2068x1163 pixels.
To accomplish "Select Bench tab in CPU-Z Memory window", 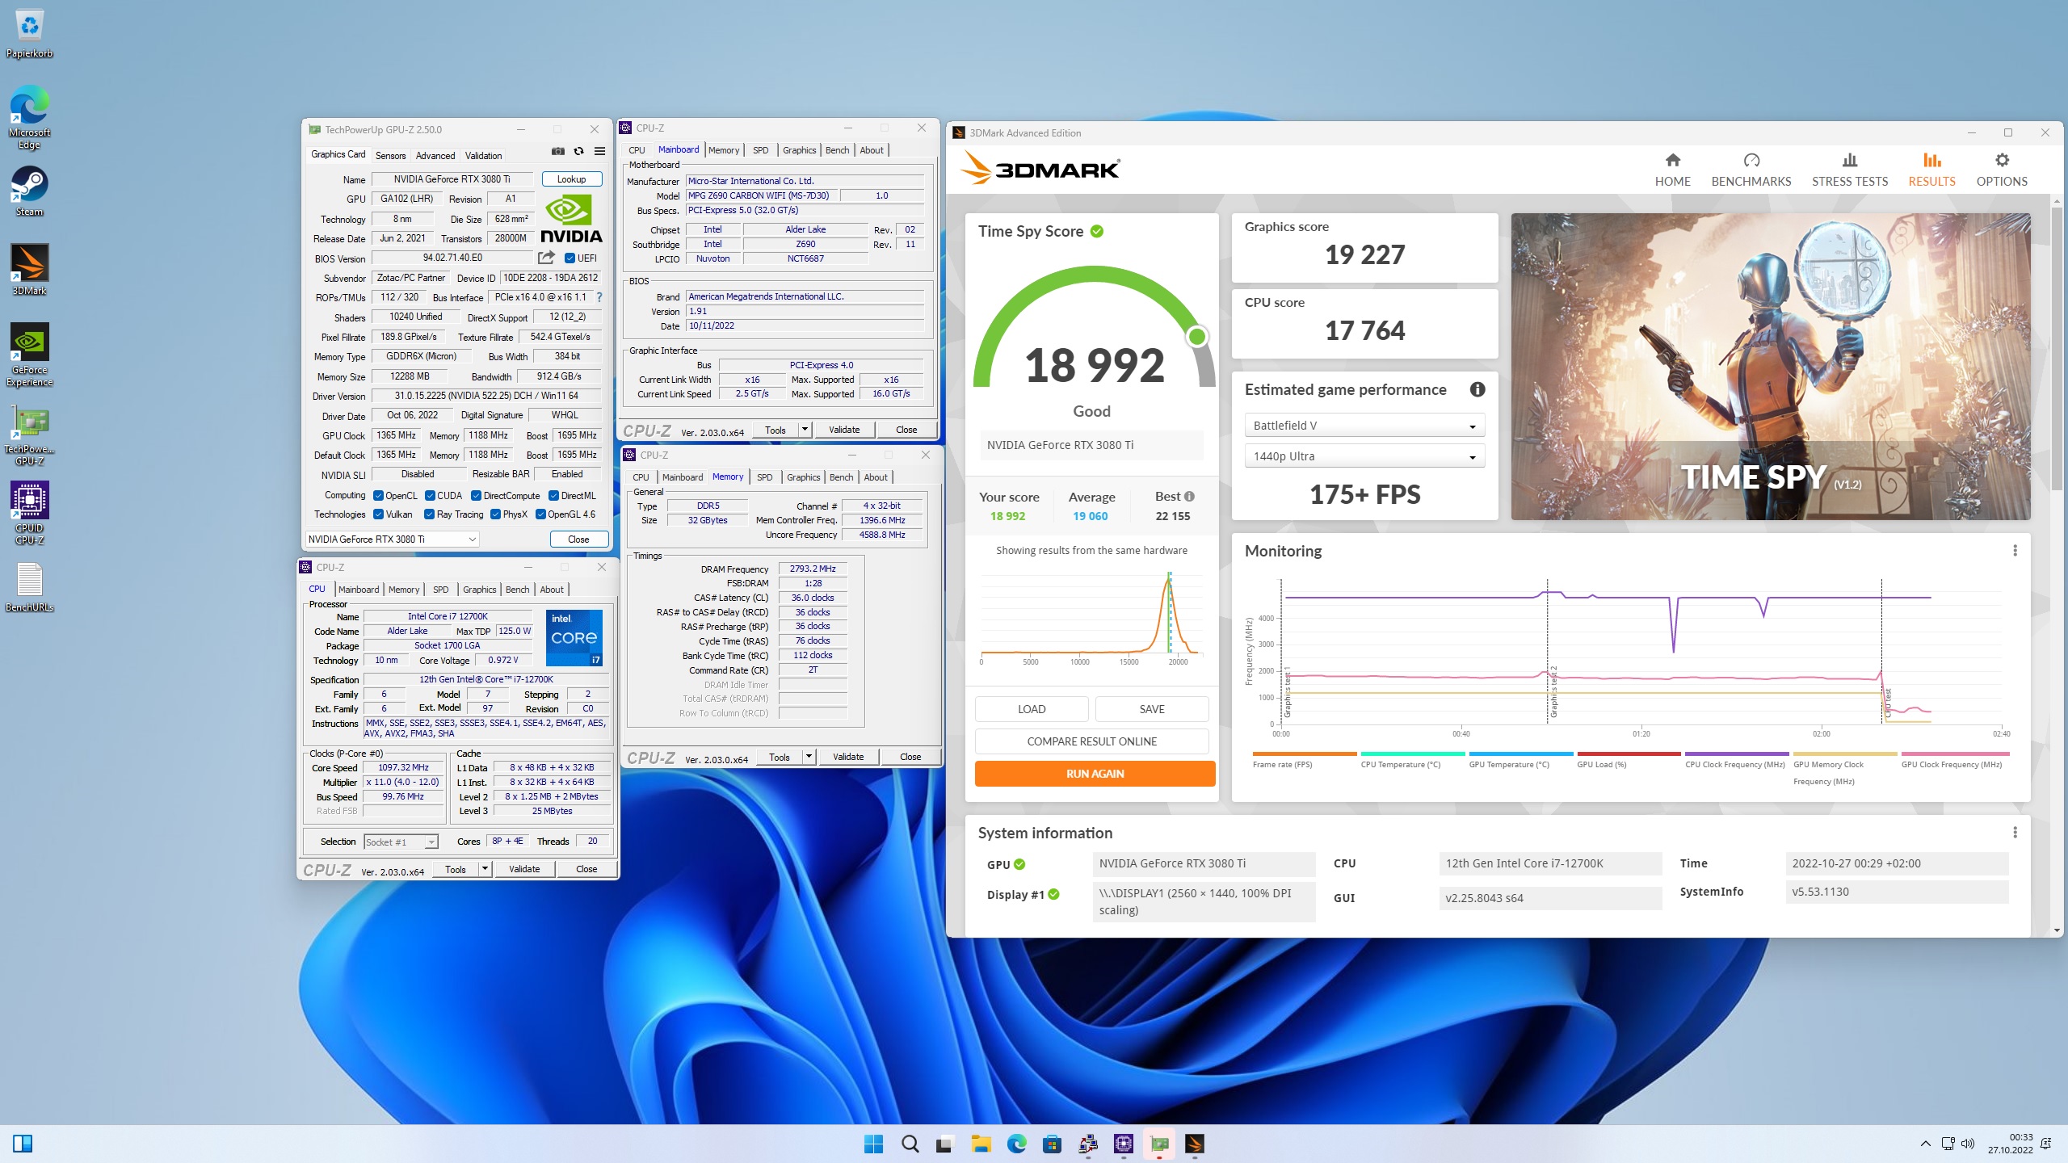I will (841, 477).
